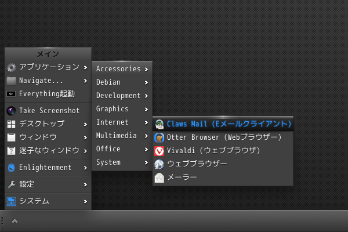Open the Accessories menu entry
The height and width of the screenshot is (232, 348).
[x=122, y=69]
